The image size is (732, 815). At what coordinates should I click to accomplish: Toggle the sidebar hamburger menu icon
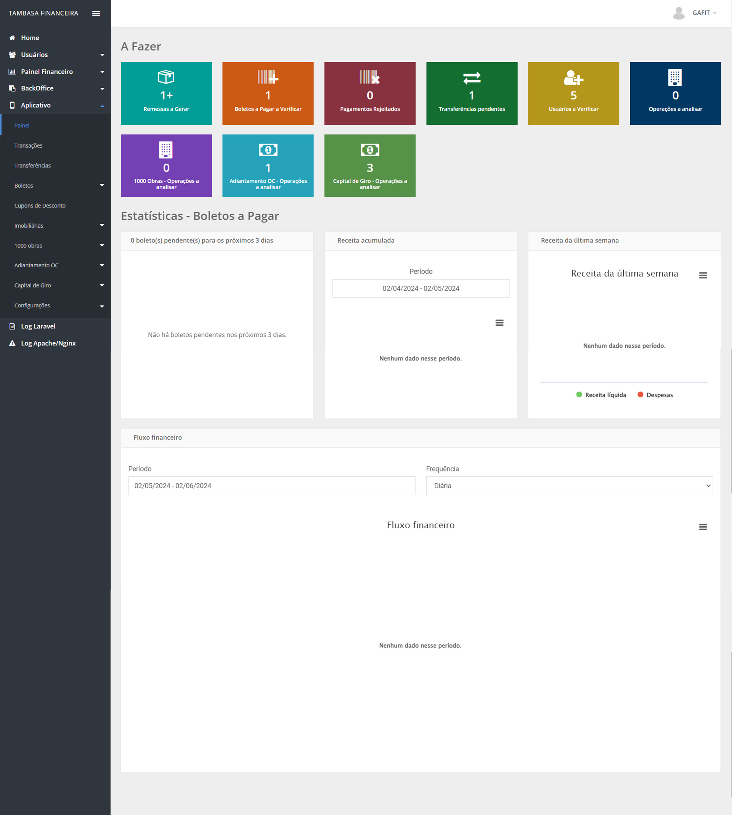pyautogui.click(x=96, y=13)
